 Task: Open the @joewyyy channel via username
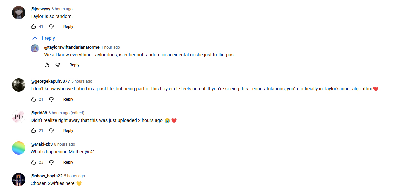point(40,9)
